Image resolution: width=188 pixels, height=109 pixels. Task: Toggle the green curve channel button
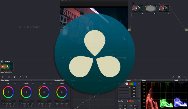click(x=132, y=84)
